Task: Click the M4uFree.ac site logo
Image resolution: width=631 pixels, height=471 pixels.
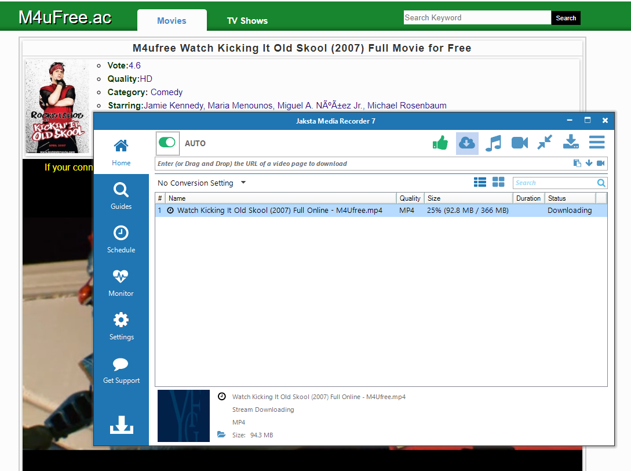Action: [x=65, y=17]
